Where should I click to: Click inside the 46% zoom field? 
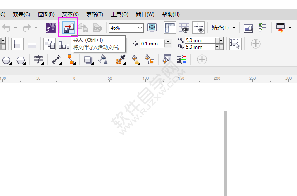[x=123, y=28]
